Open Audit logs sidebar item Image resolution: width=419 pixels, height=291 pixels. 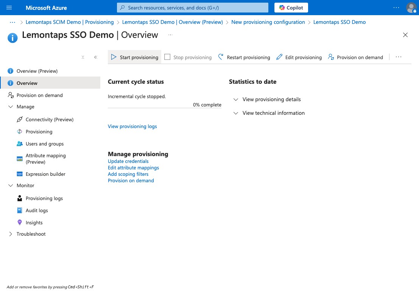pos(37,211)
